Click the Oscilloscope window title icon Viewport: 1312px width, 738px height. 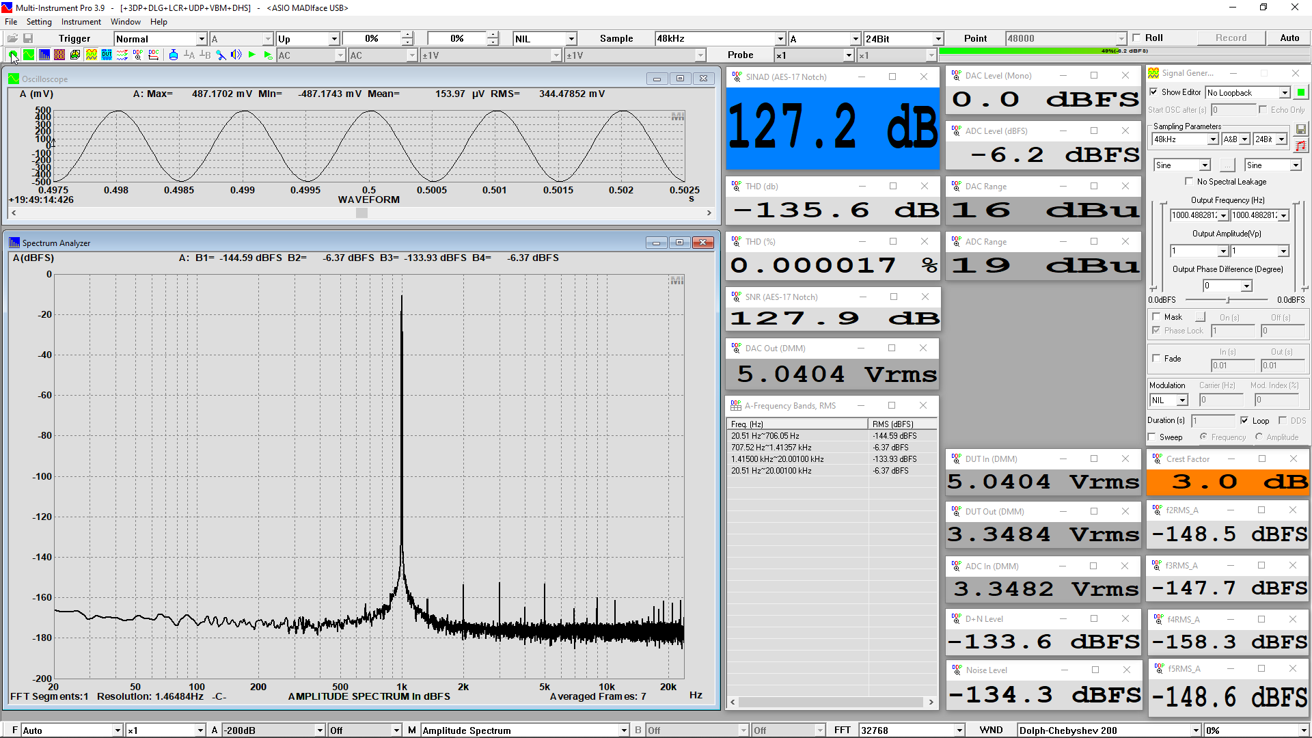[14, 79]
